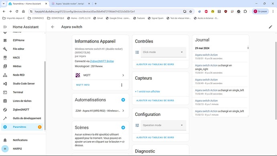Open the Home - CUPS 2.2.10 bookmark
The height and width of the screenshot is (156, 277).
pyautogui.click(x=79, y=18)
